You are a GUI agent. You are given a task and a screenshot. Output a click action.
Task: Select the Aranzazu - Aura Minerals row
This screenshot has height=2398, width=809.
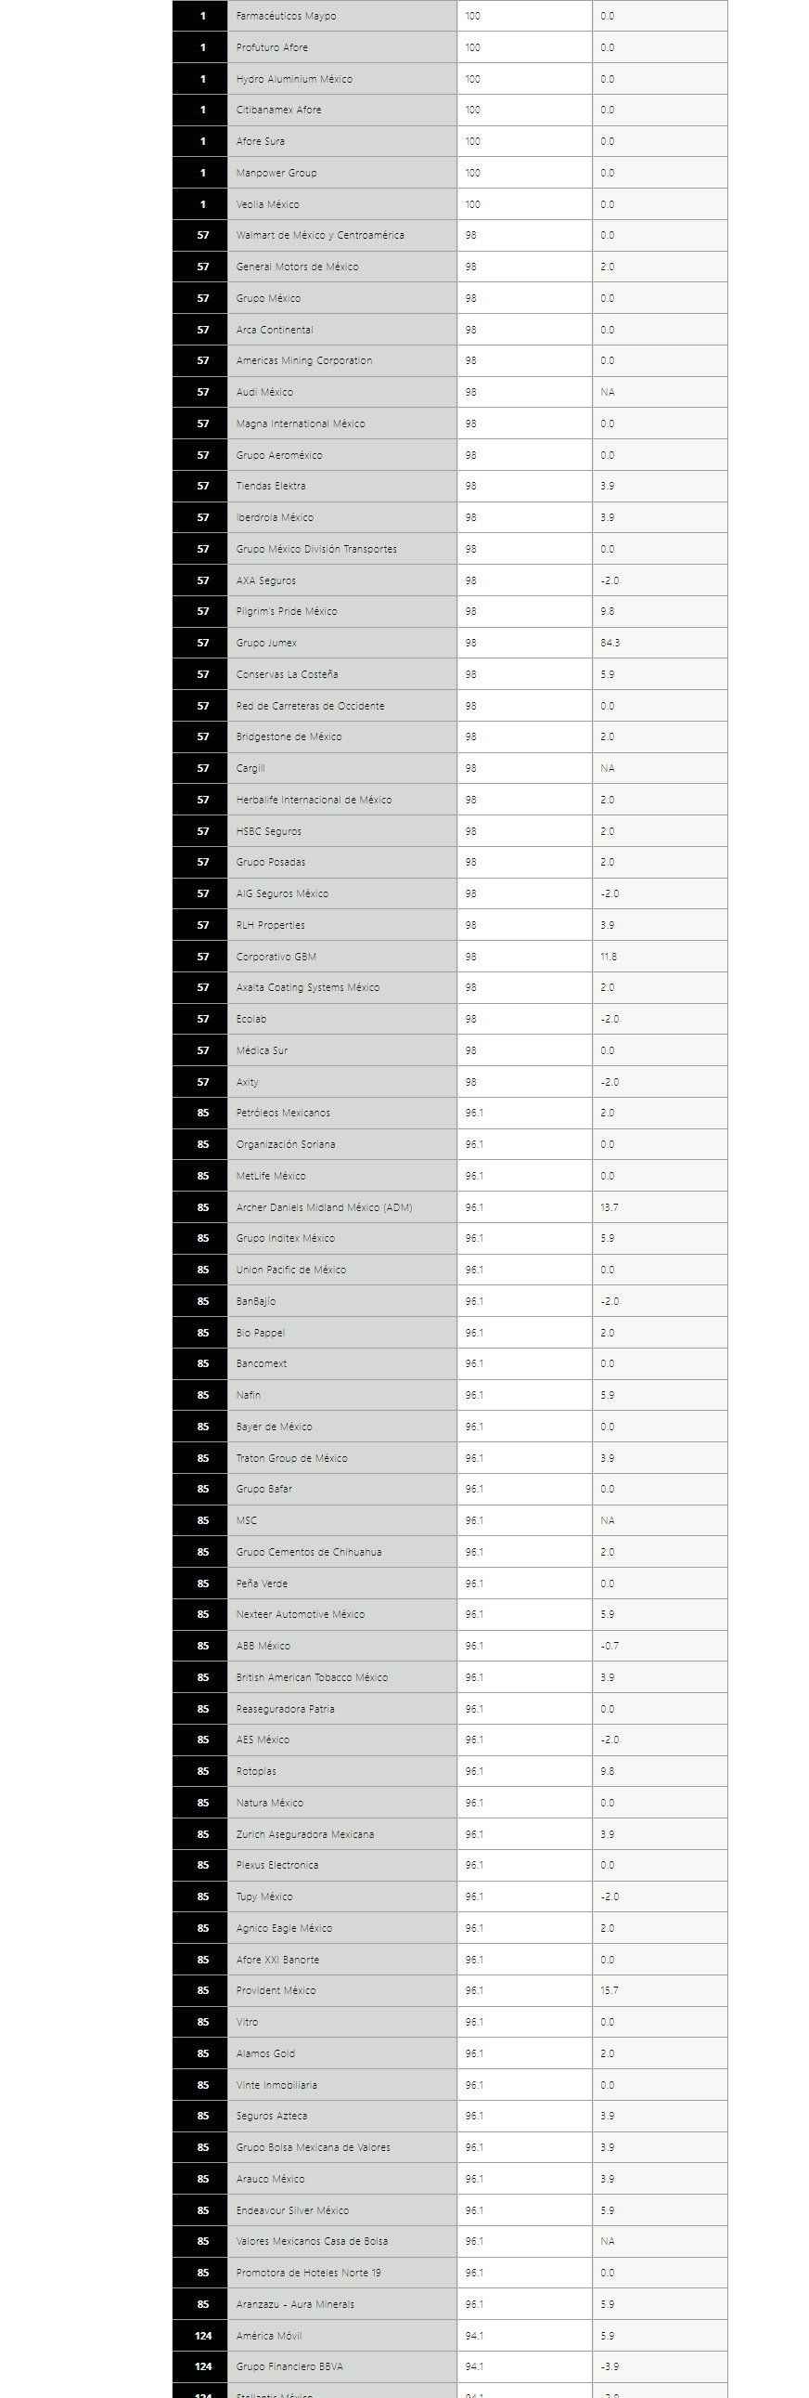point(449,2304)
